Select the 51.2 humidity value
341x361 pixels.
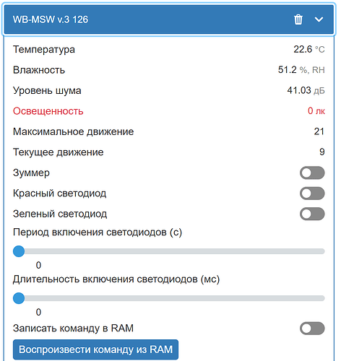288,70
